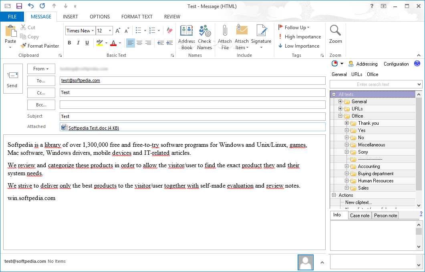This screenshot has height=272, width=425.
Task: Expand the Accounting folder in tree
Action: [347, 166]
